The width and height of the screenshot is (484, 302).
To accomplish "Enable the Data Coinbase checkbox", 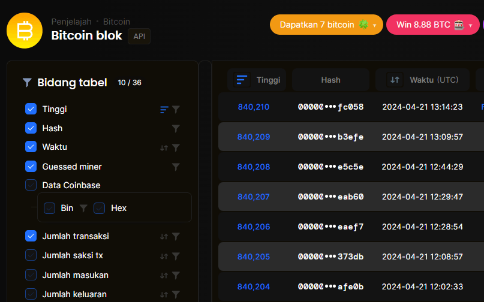I will [x=31, y=185].
